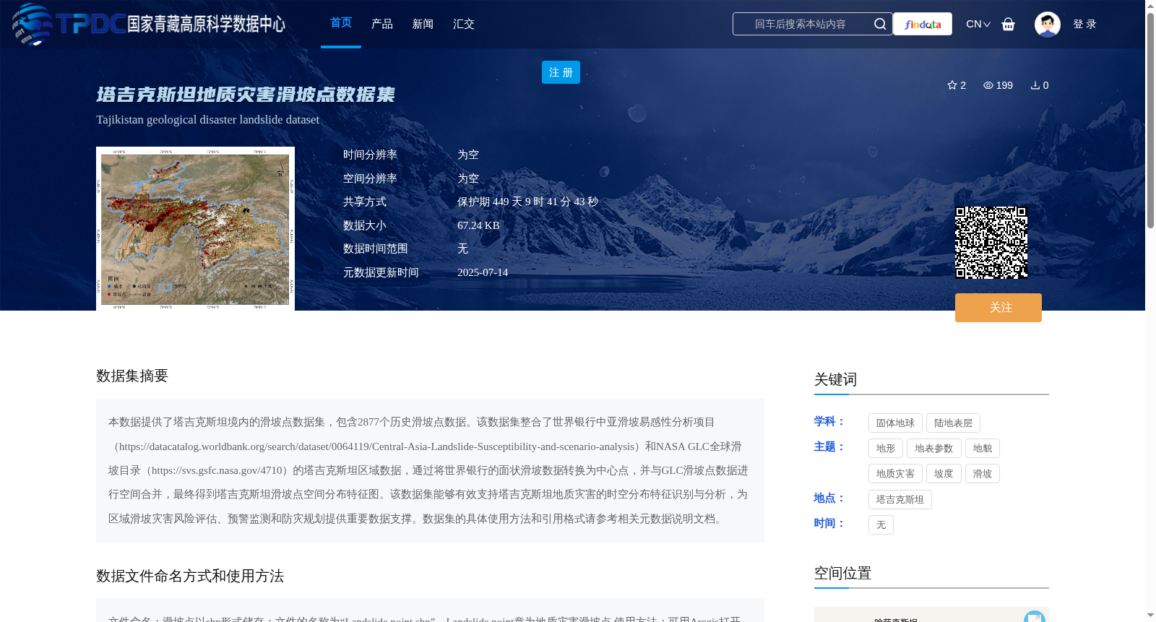Click the search magnifier icon
The image size is (1156, 622).
[880, 24]
